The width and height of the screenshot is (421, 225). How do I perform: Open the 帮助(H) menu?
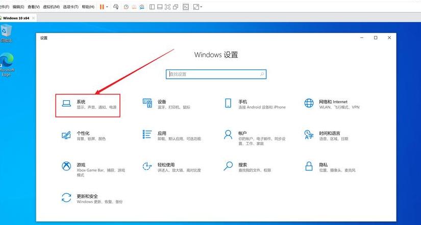tap(88, 7)
